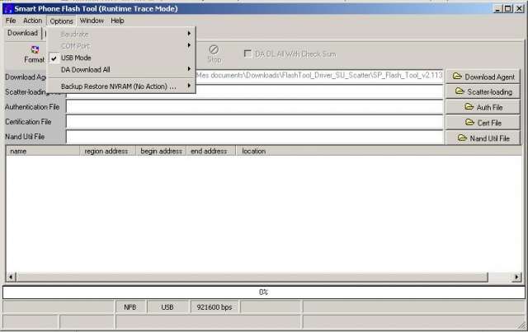Click the Smart Phone Flash Tool title bar icon

click(x=8, y=9)
